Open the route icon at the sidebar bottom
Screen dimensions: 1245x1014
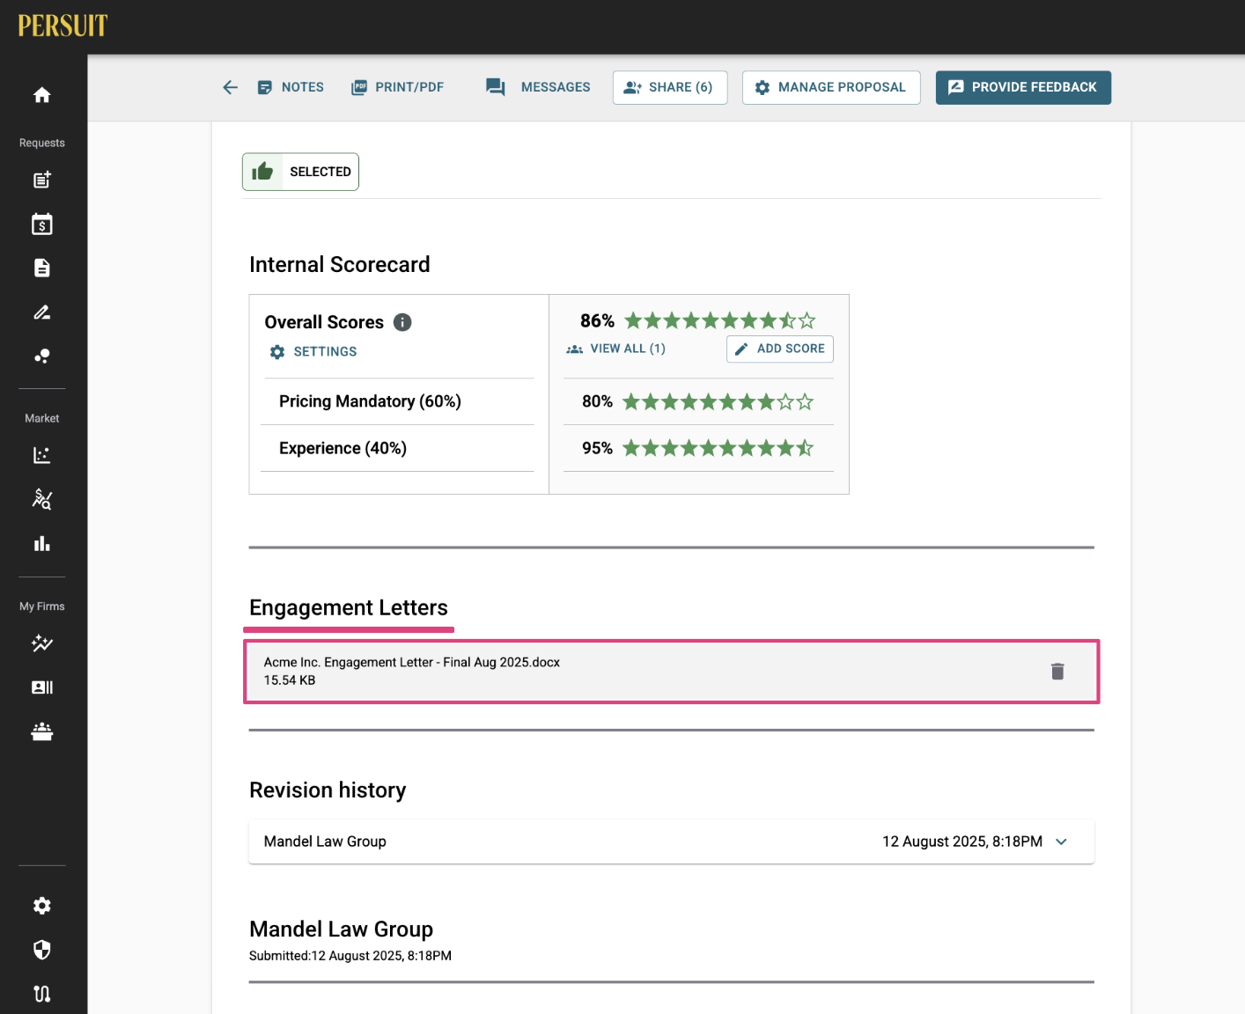pos(41,994)
